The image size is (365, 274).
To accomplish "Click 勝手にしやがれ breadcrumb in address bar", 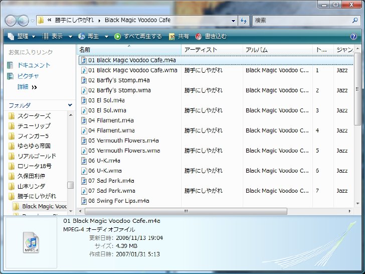I will coord(74,20).
